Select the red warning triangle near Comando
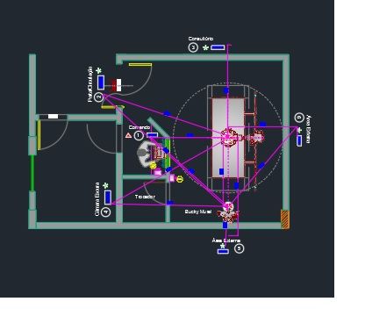The width and height of the screenshot is (365, 316). (128, 135)
